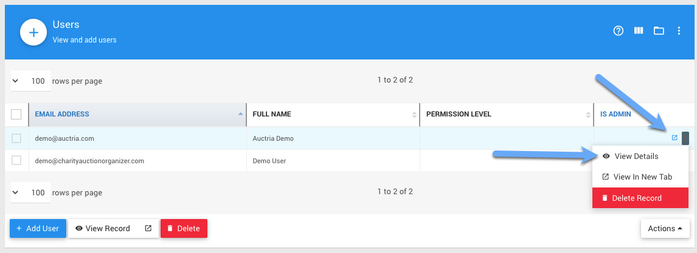The height and width of the screenshot is (253, 697).
Task: Select the demo@charityauctionorganizer.com row checkbox
Action: click(x=16, y=161)
